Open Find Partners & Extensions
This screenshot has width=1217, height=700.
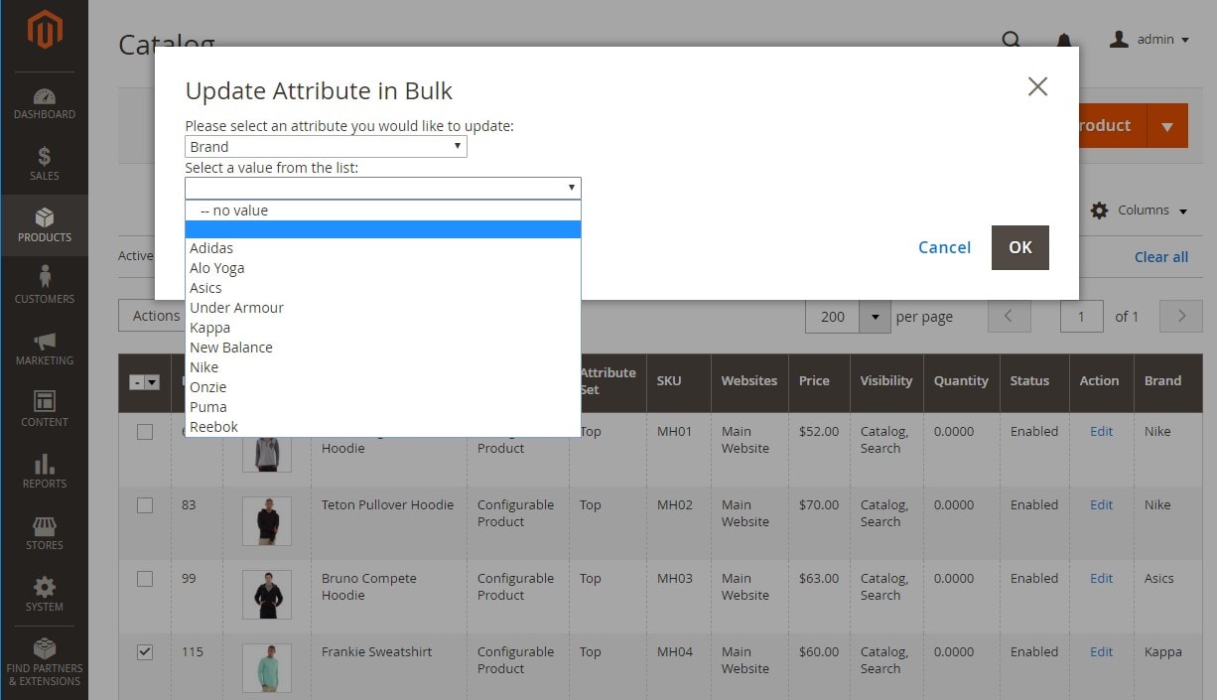pos(45,662)
